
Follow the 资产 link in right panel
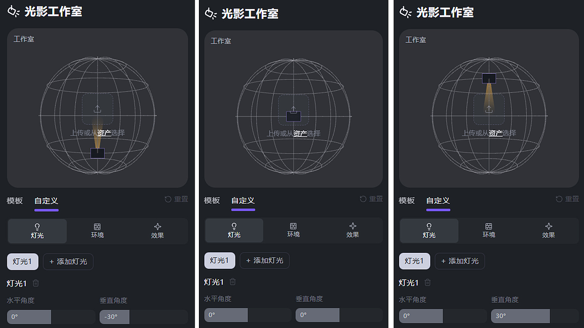point(495,133)
